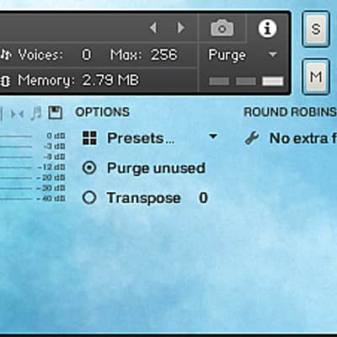Click the Transpose value 0

(x=203, y=198)
